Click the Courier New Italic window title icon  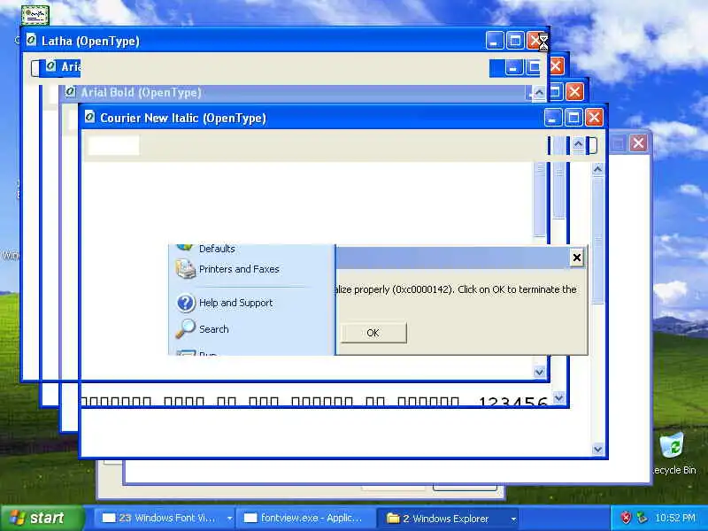90,117
